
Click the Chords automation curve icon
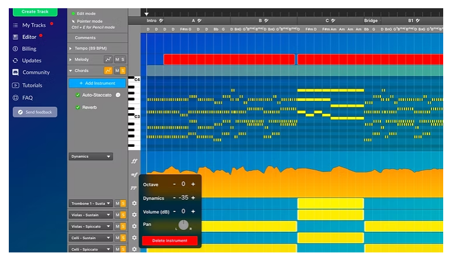pyautogui.click(x=108, y=71)
